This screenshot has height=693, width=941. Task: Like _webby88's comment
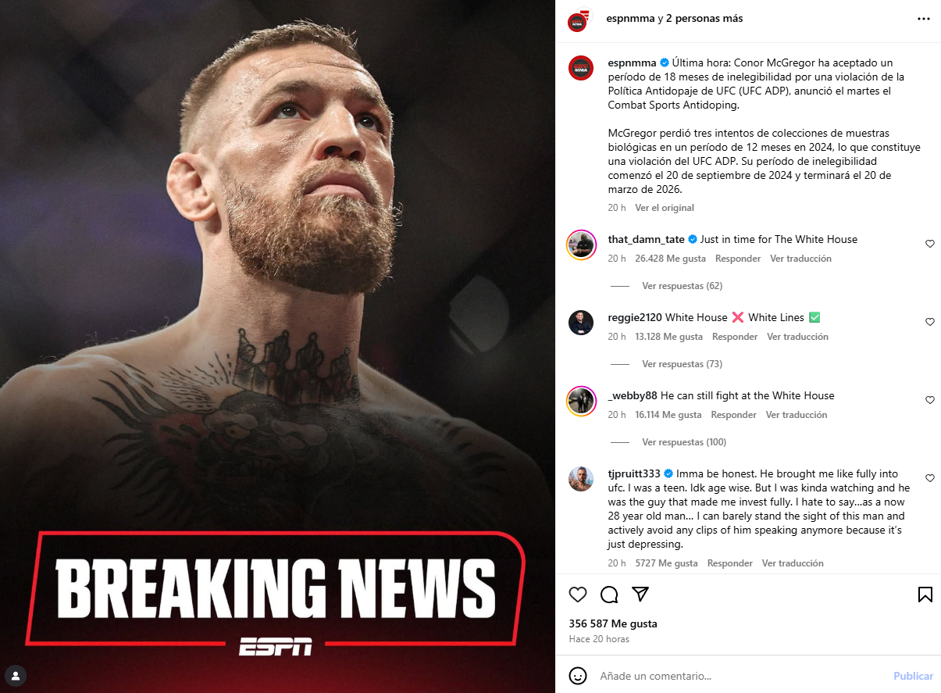(930, 400)
